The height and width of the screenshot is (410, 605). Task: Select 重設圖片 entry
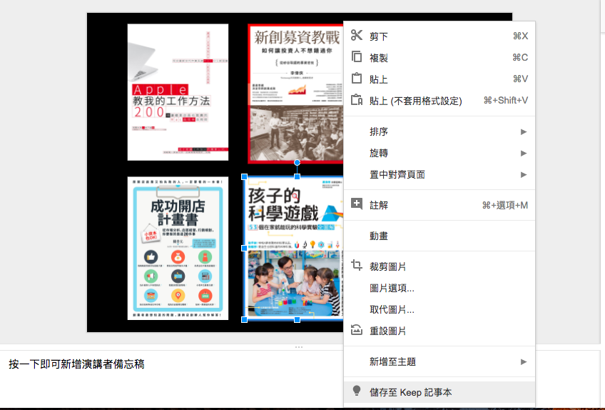tap(439, 331)
